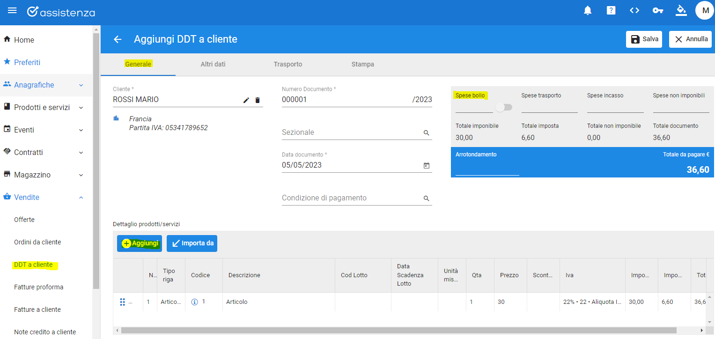
Task: Click the Descrizione column header
Action: pos(279,275)
